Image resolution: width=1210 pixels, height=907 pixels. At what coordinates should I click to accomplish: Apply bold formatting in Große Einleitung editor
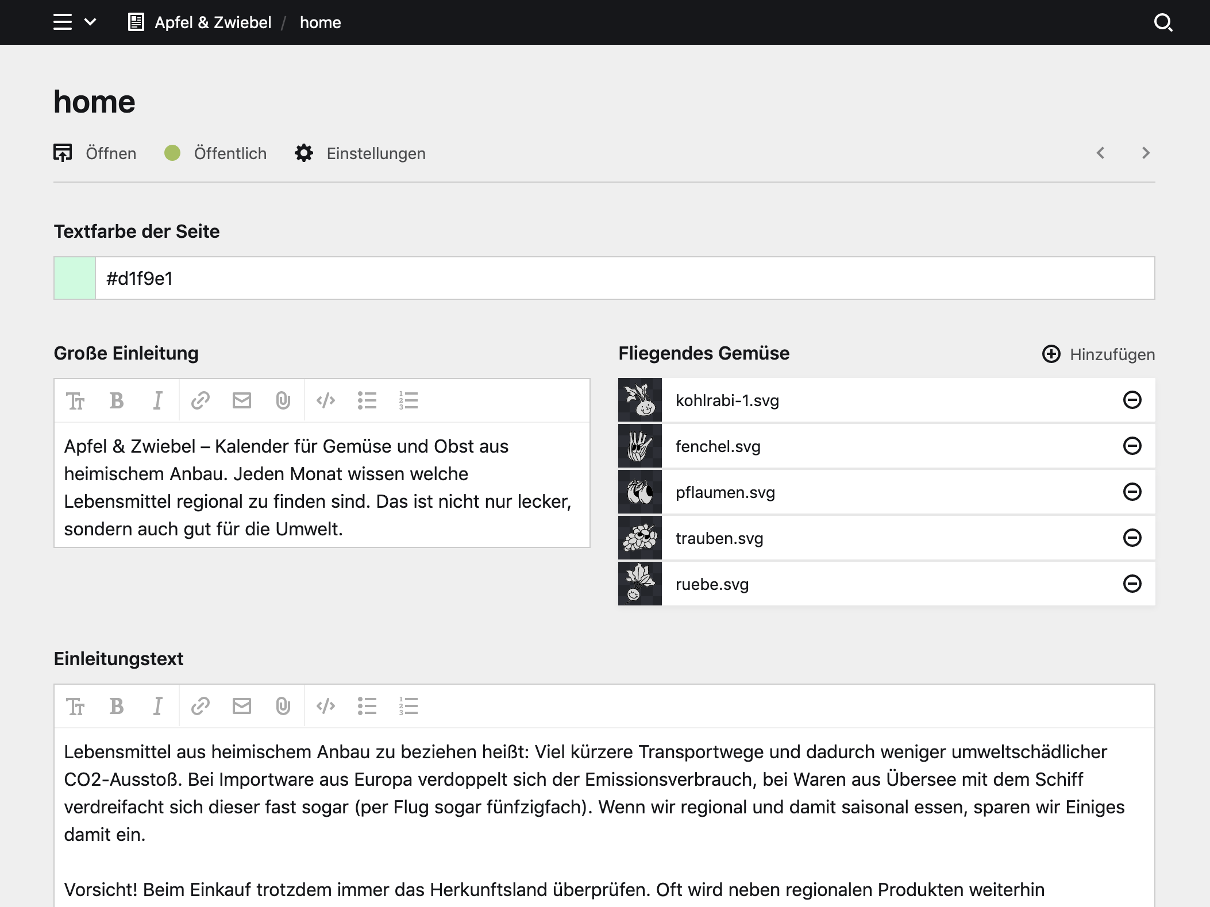[117, 400]
